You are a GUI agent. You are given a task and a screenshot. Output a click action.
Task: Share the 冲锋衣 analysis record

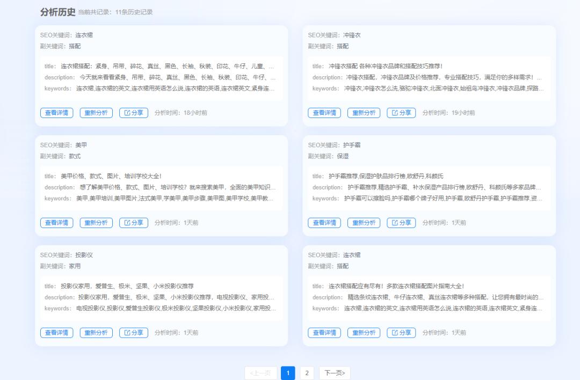401,113
